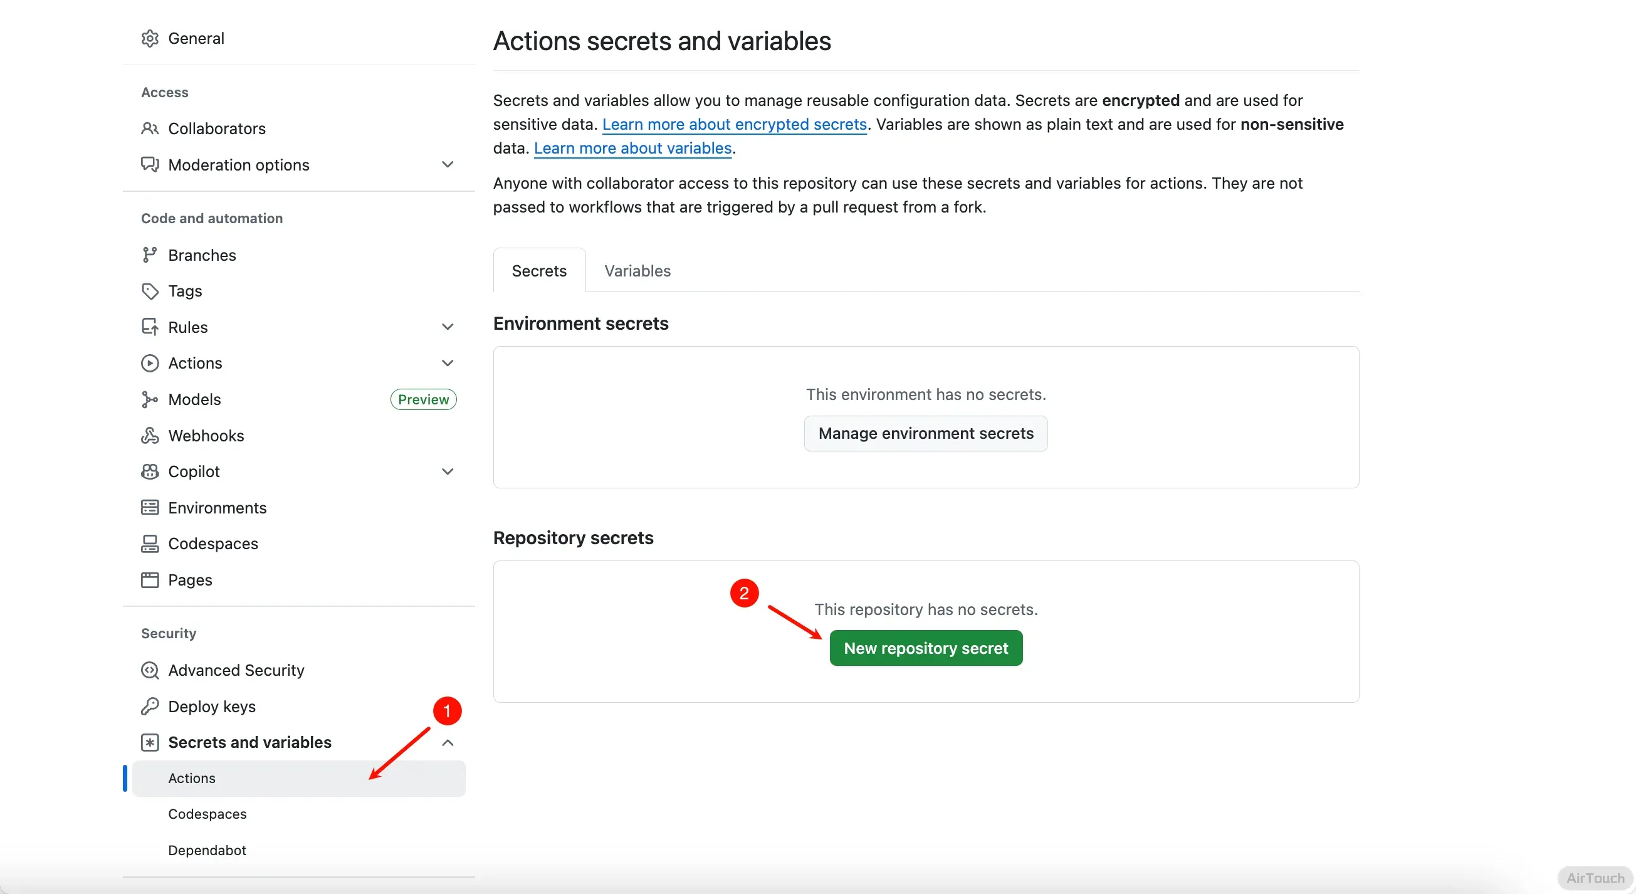Click the Webhooks icon
The width and height of the screenshot is (1636, 894).
[x=150, y=435]
